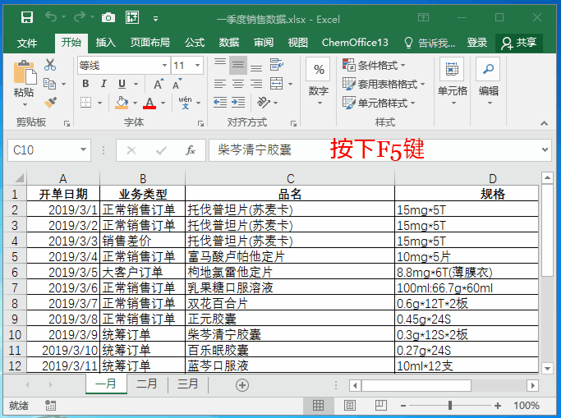This screenshot has height=418, width=561.
Task: Click the camera screenshot icon in title bar
Action: point(108,17)
